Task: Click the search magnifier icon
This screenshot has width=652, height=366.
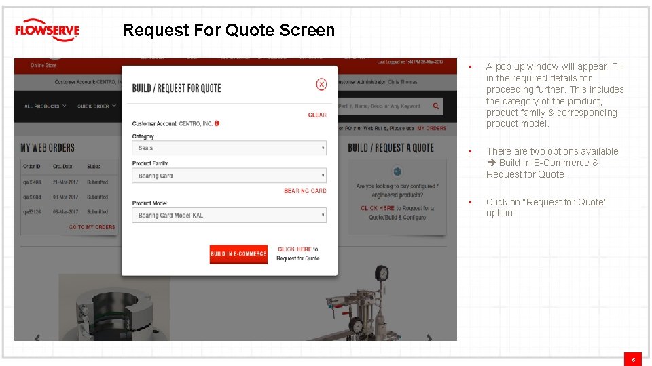Action: pyautogui.click(x=436, y=106)
